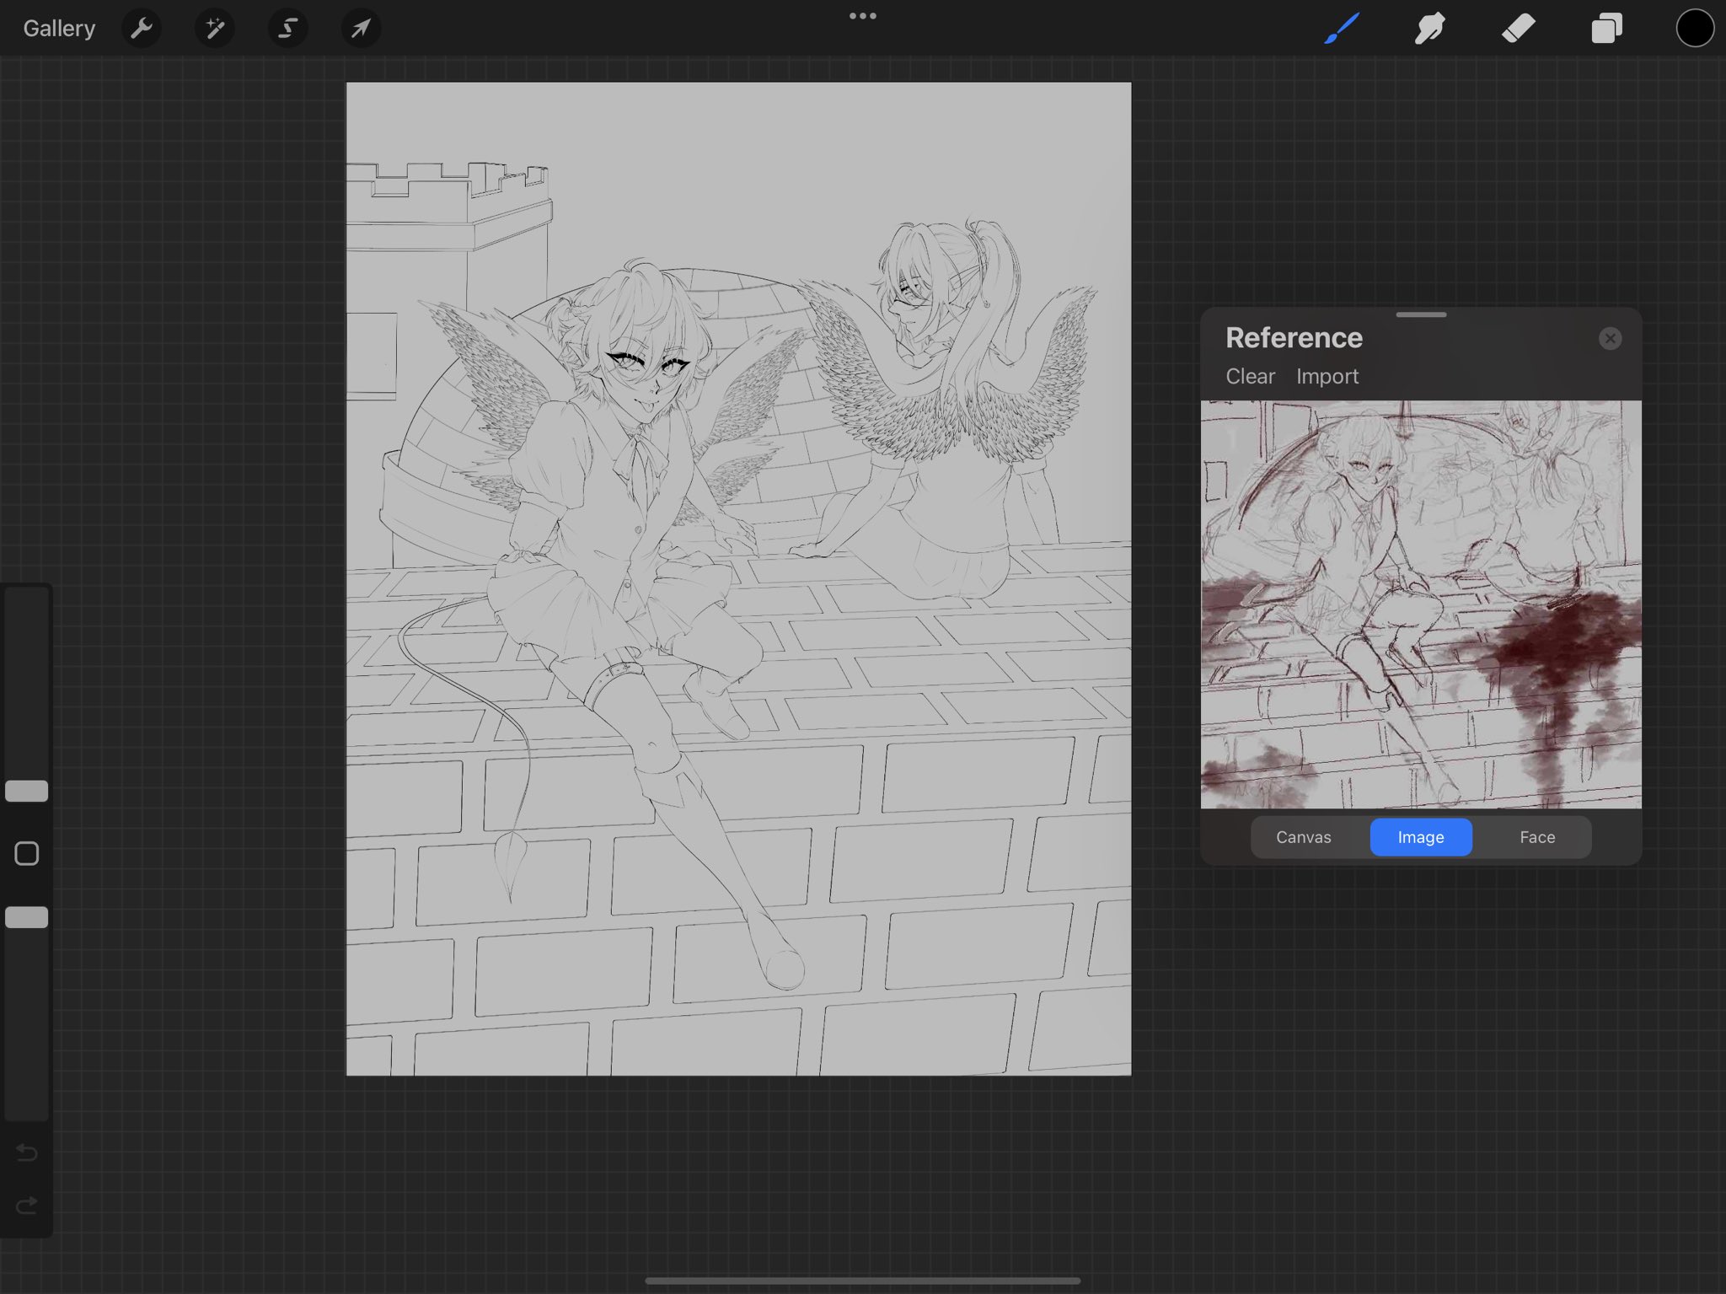Open the Actions wrench menu

[x=142, y=29]
